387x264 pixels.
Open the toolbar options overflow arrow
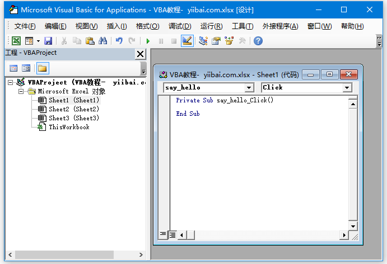(x=379, y=41)
